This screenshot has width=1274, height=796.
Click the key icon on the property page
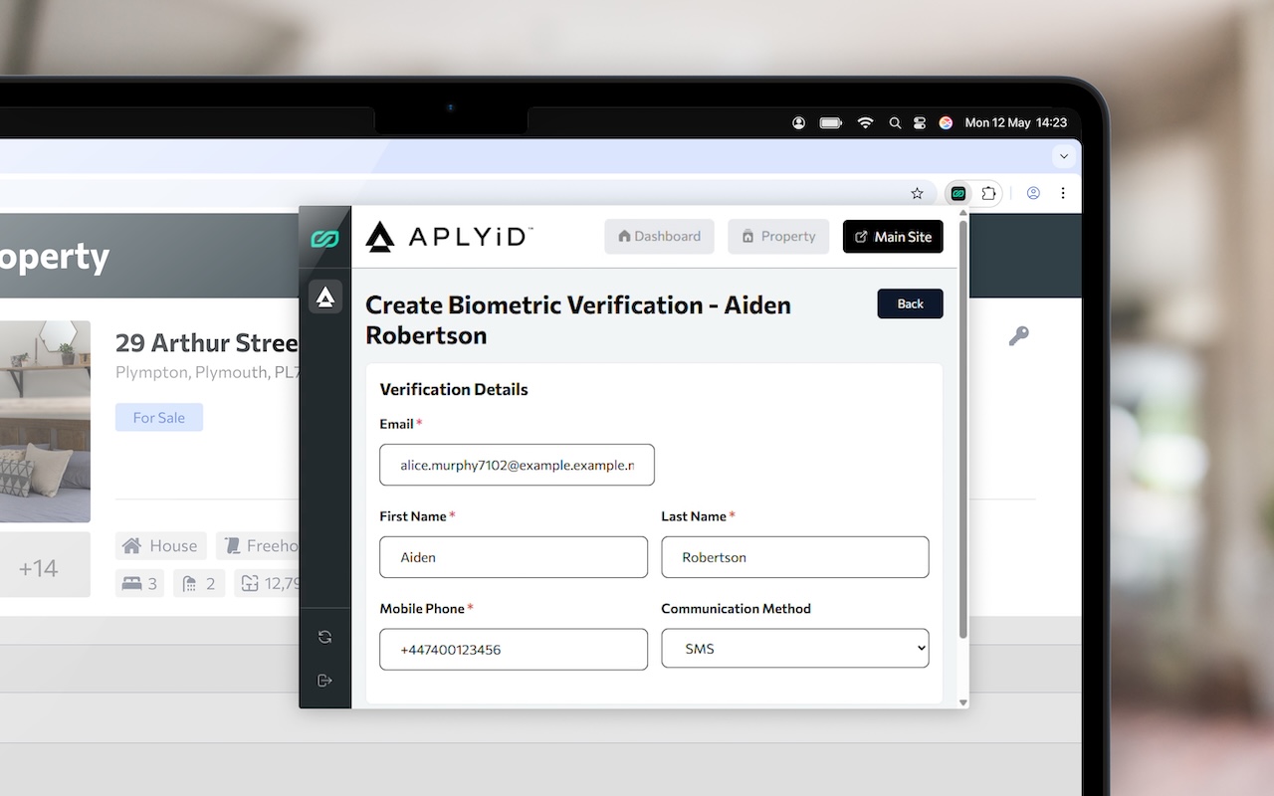point(1018,336)
